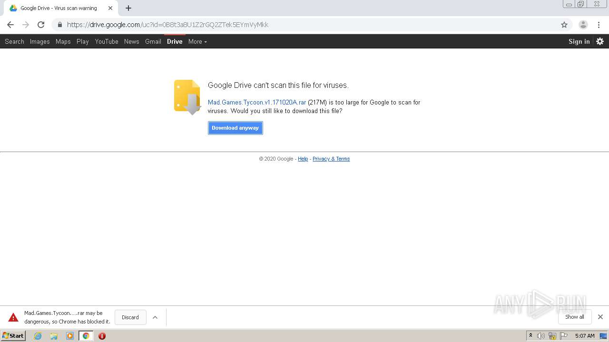Bookmark this page with the star icon
The width and height of the screenshot is (609, 342).
click(x=564, y=25)
